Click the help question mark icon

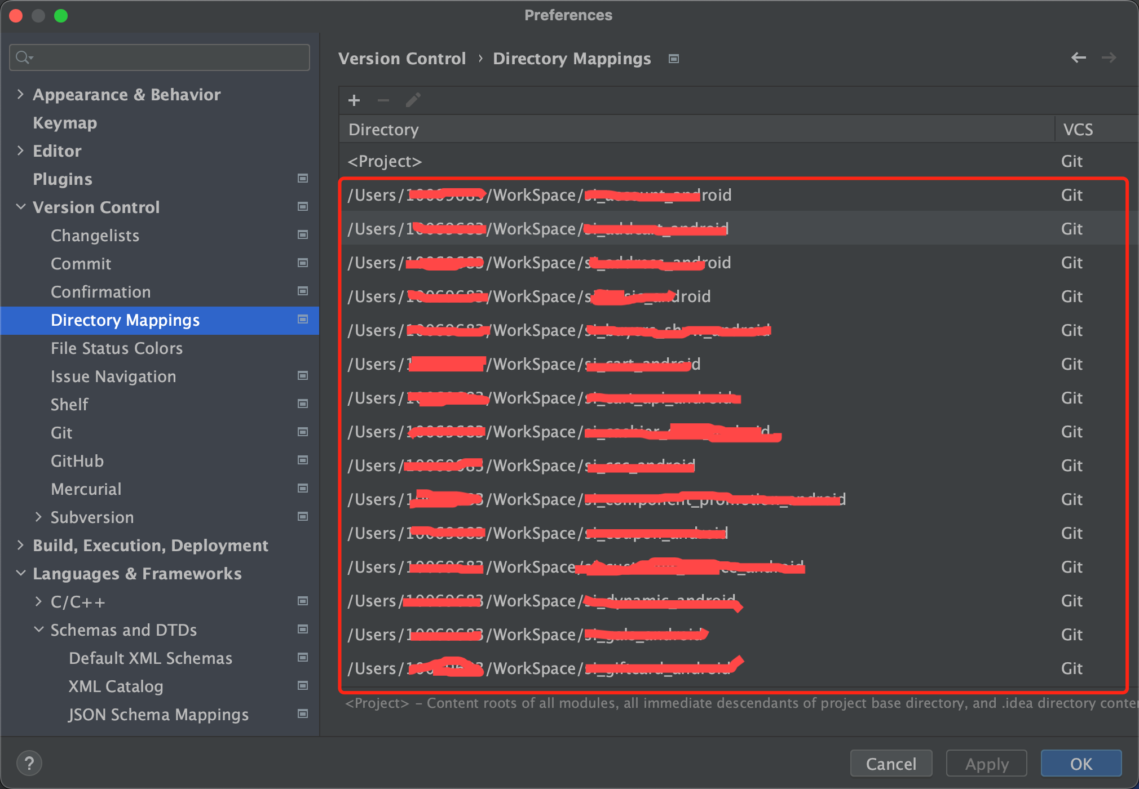pos(29,764)
